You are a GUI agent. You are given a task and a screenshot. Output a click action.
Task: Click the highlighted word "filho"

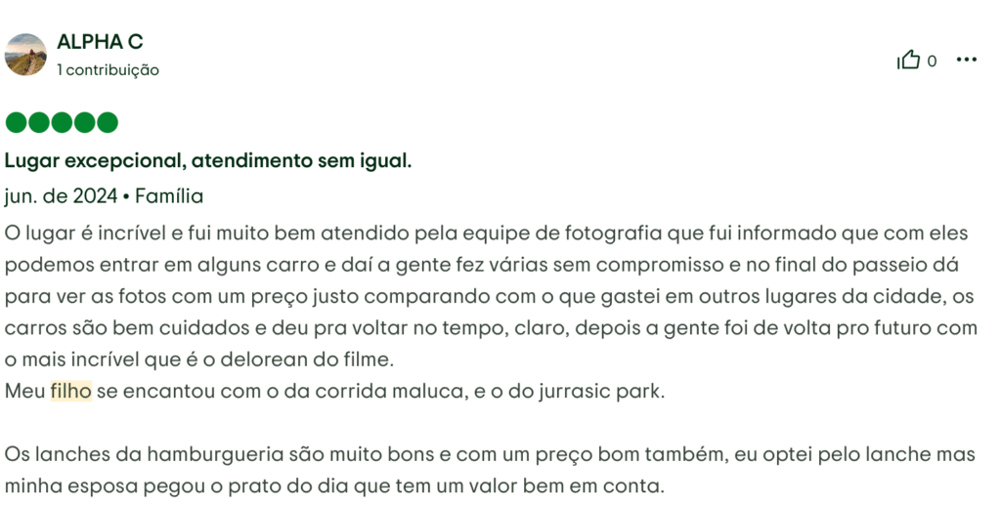tap(70, 392)
